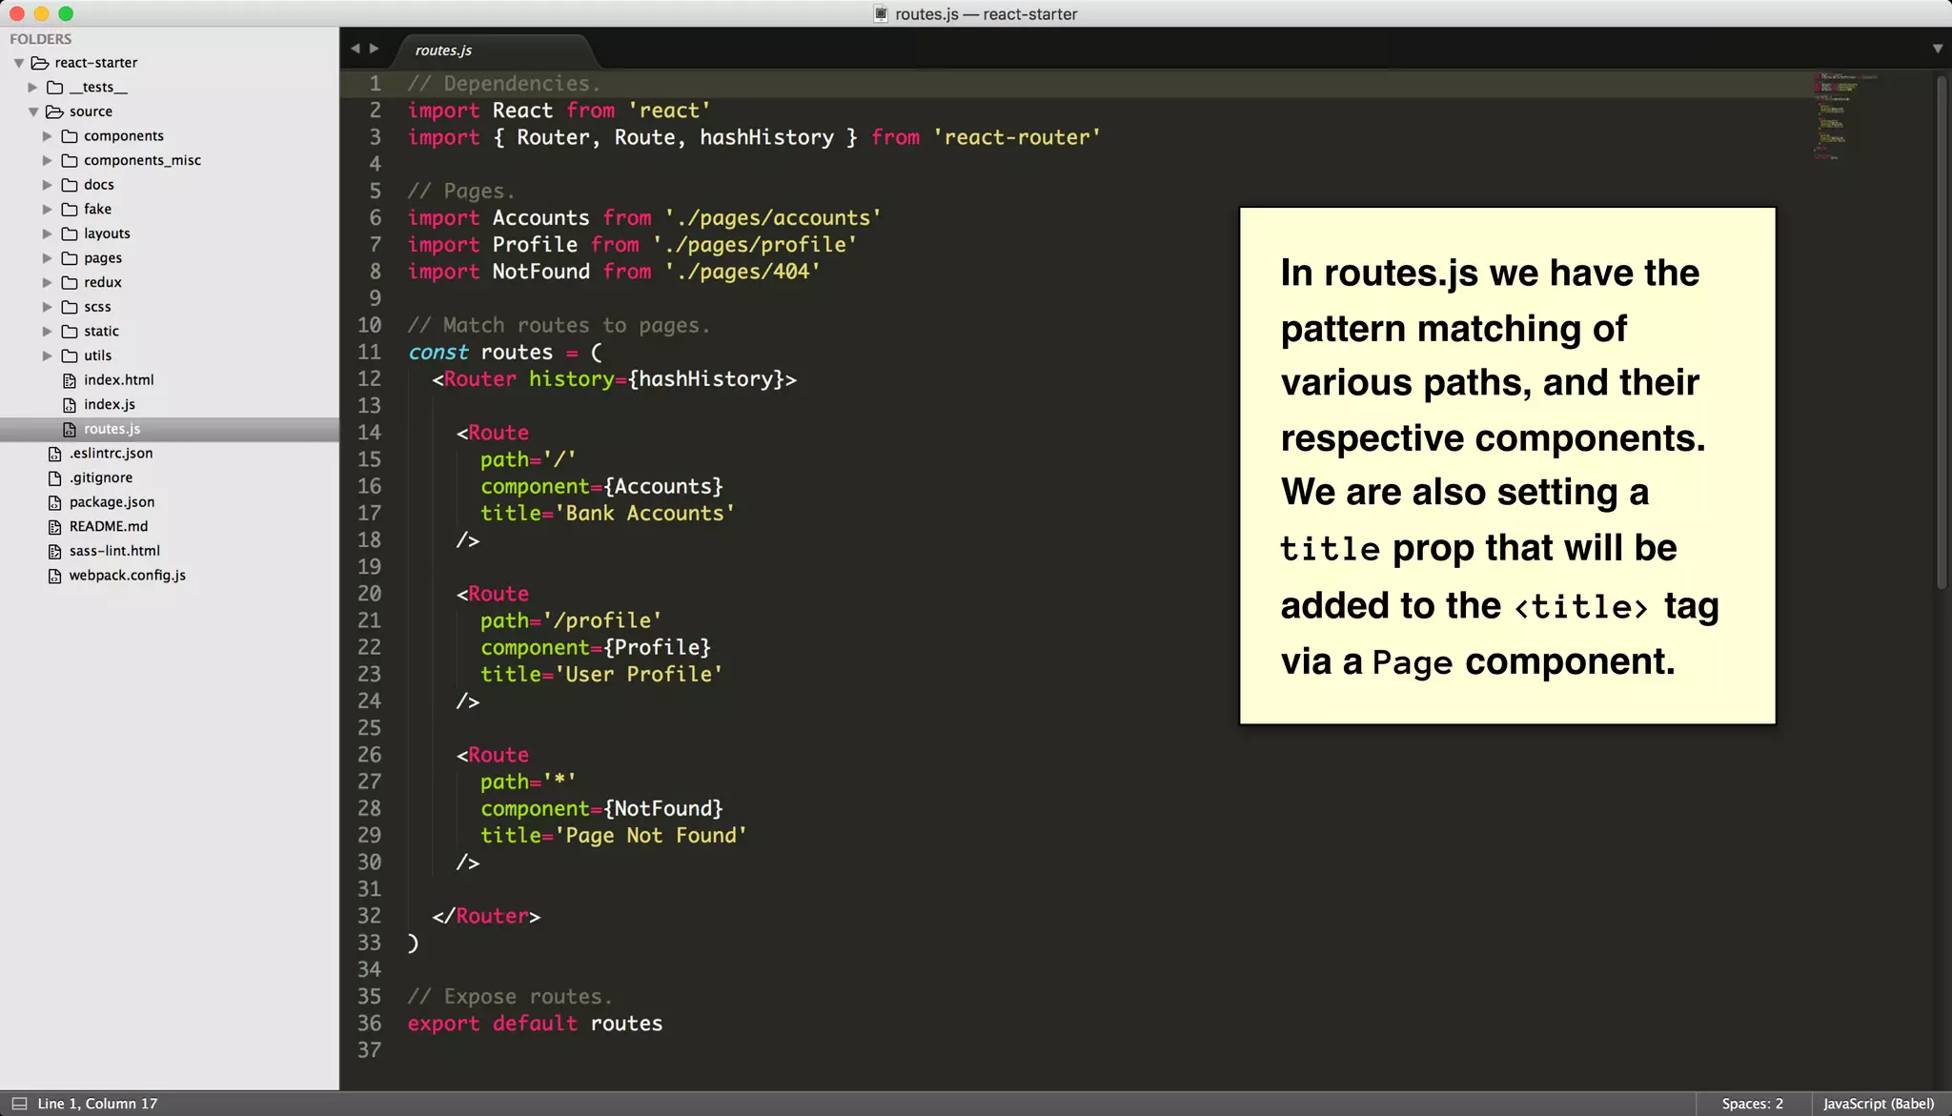Image resolution: width=1952 pixels, height=1116 pixels.
Task: Select the routes.js editor tab
Action: coord(494,51)
